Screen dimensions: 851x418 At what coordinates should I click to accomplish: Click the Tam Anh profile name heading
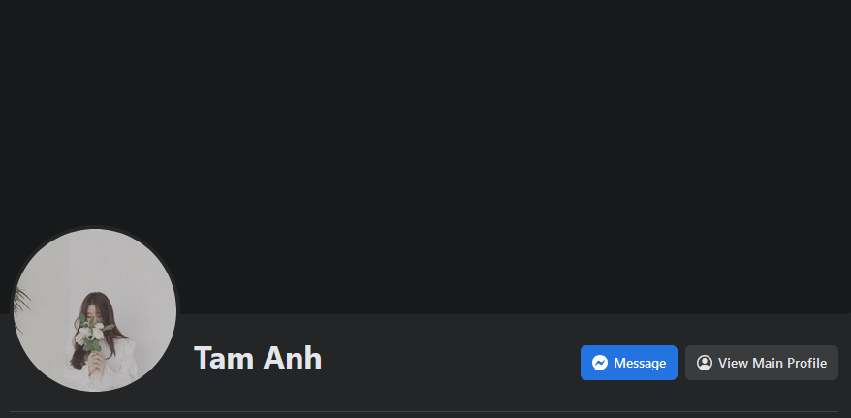(258, 358)
